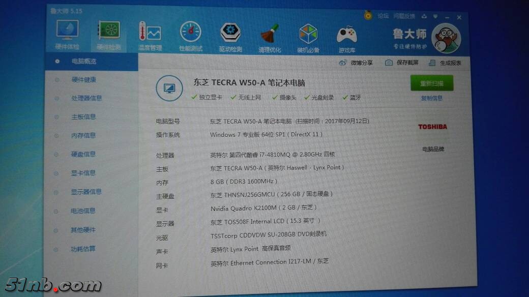Click the 生成报表 generate report text
This screenshot has height=297, width=529.
[x=450, y=63]
